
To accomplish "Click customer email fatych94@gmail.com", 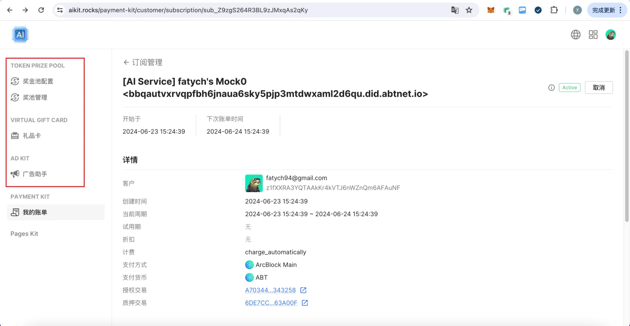I will point(296,178).
